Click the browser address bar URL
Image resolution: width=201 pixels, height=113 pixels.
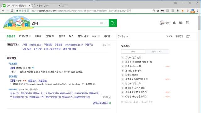(x=81, y=11)
